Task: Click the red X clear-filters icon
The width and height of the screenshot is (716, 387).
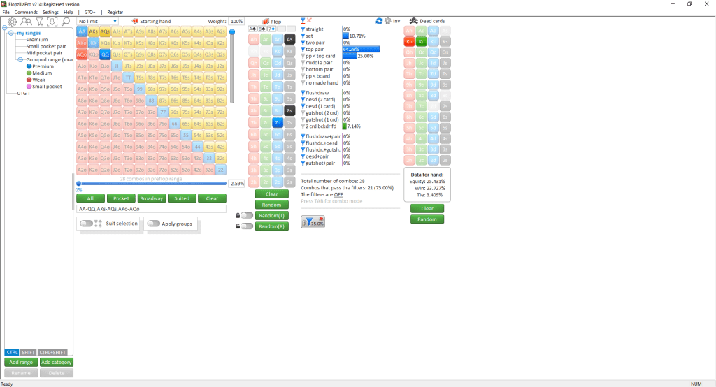Action: click(310, 21)
